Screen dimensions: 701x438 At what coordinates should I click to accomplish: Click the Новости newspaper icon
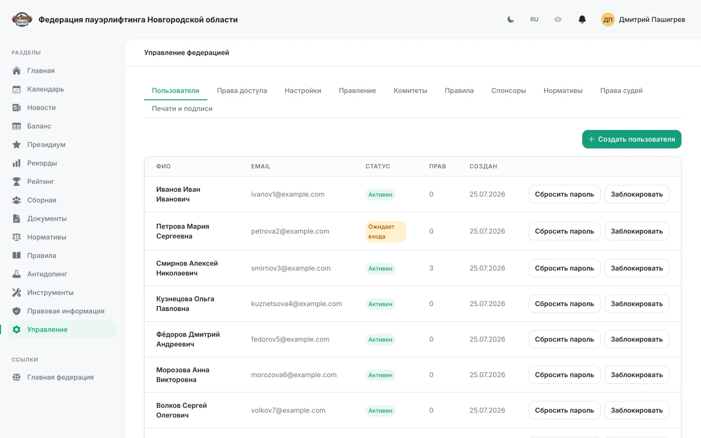coord(17,107)
